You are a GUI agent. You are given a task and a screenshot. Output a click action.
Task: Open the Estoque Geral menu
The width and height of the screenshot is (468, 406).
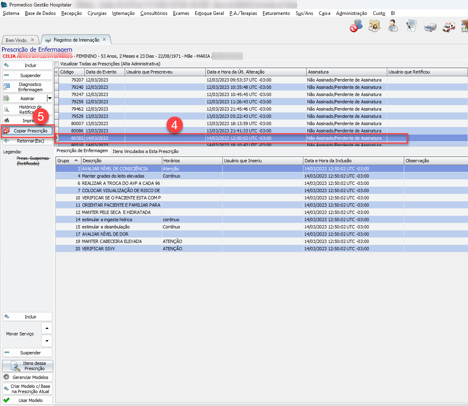(209, 13)
